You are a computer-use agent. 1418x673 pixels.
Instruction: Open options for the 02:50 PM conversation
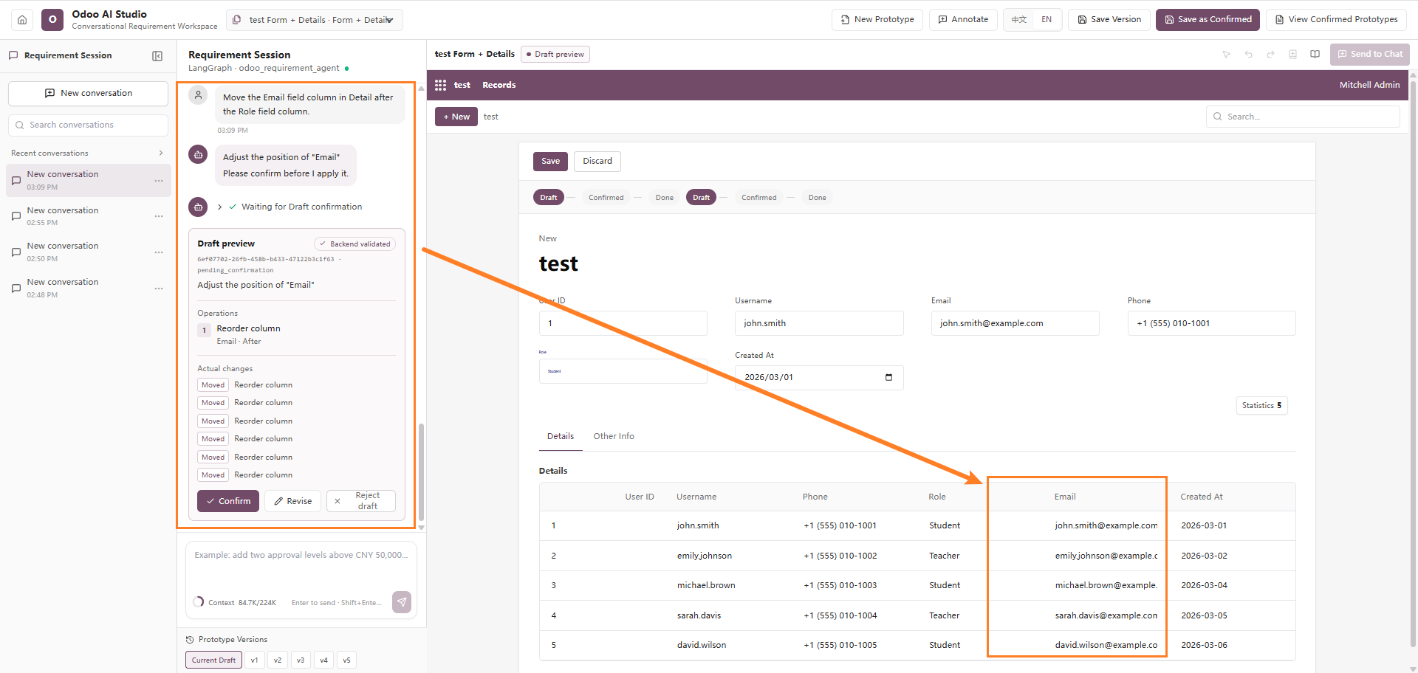click(159, 252)
